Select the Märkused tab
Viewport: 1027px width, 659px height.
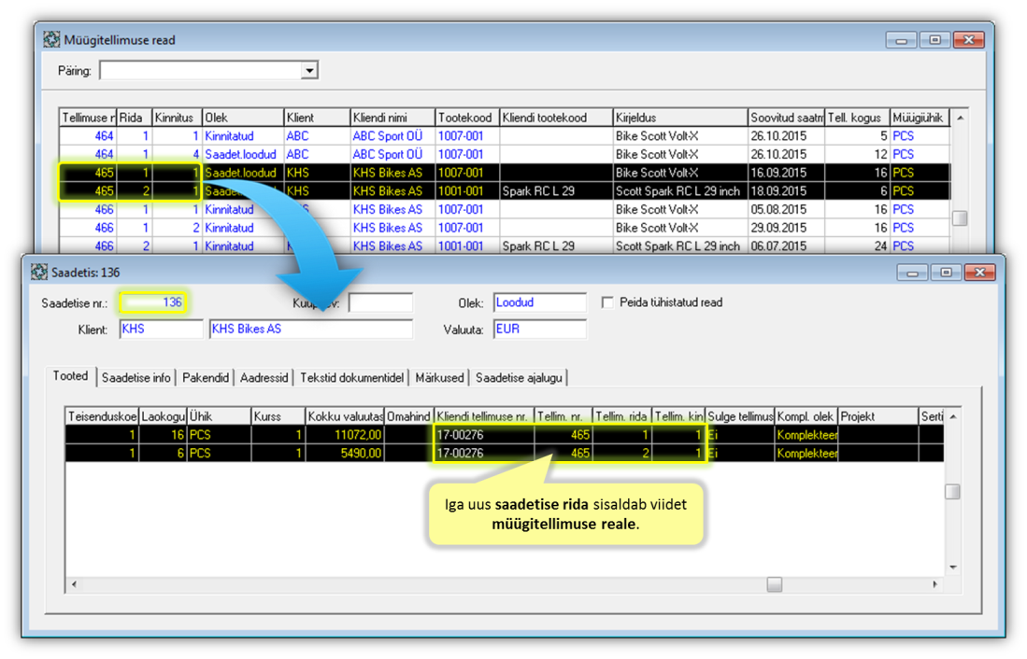pos(439,378)
